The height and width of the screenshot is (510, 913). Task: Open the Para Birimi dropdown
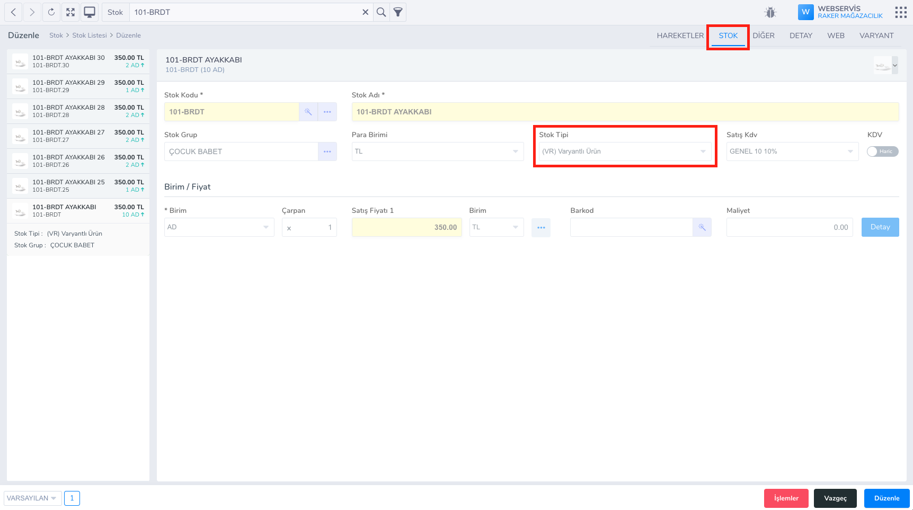point(437,151)
